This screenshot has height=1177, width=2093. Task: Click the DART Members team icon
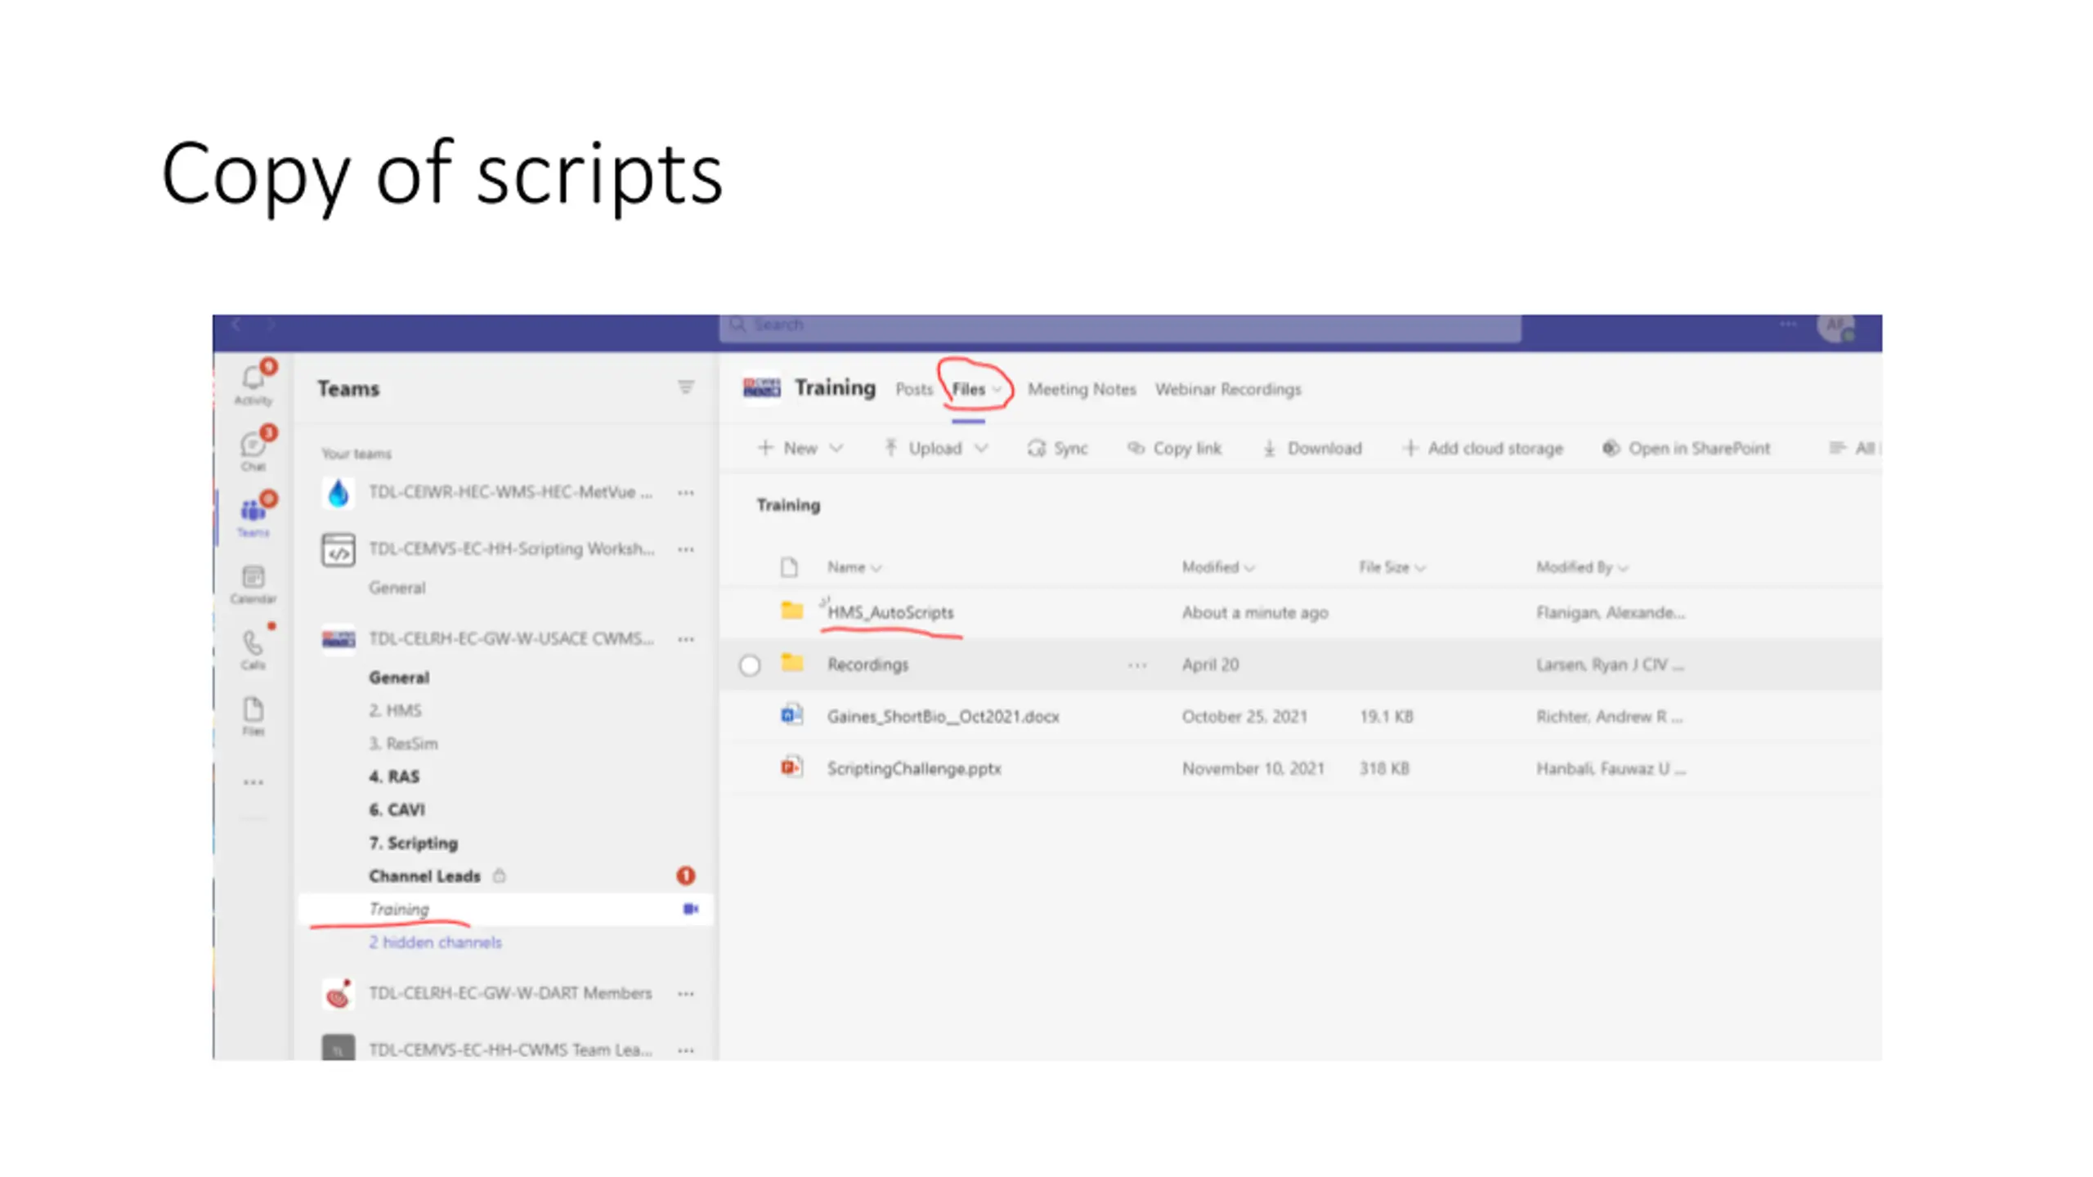[x=338, y=994]
